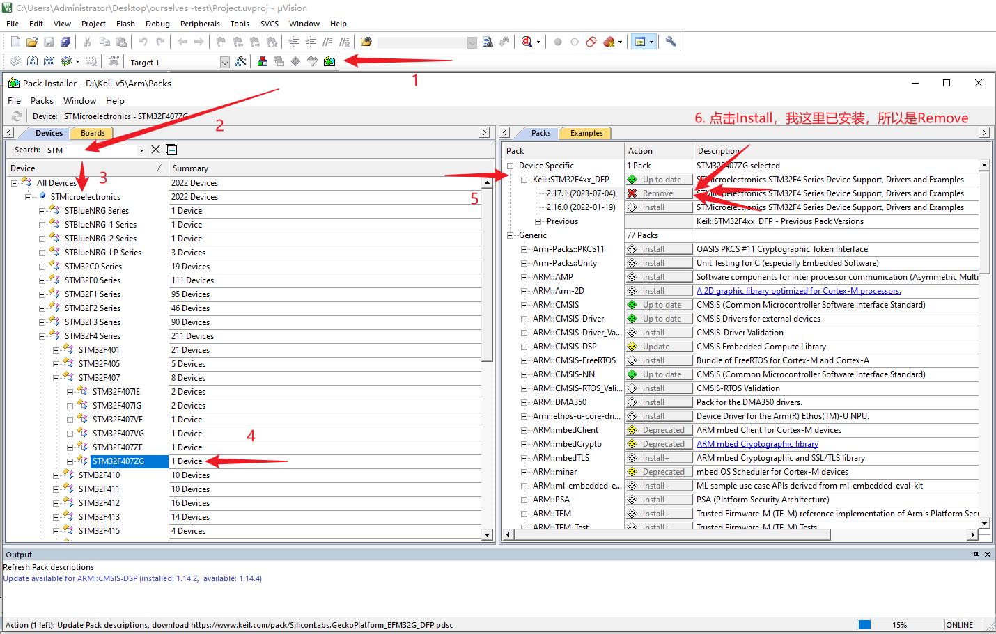996x634 pixels.
Task: Click Remove for pack version 2.17.1
Action: (x=658, y=193)
